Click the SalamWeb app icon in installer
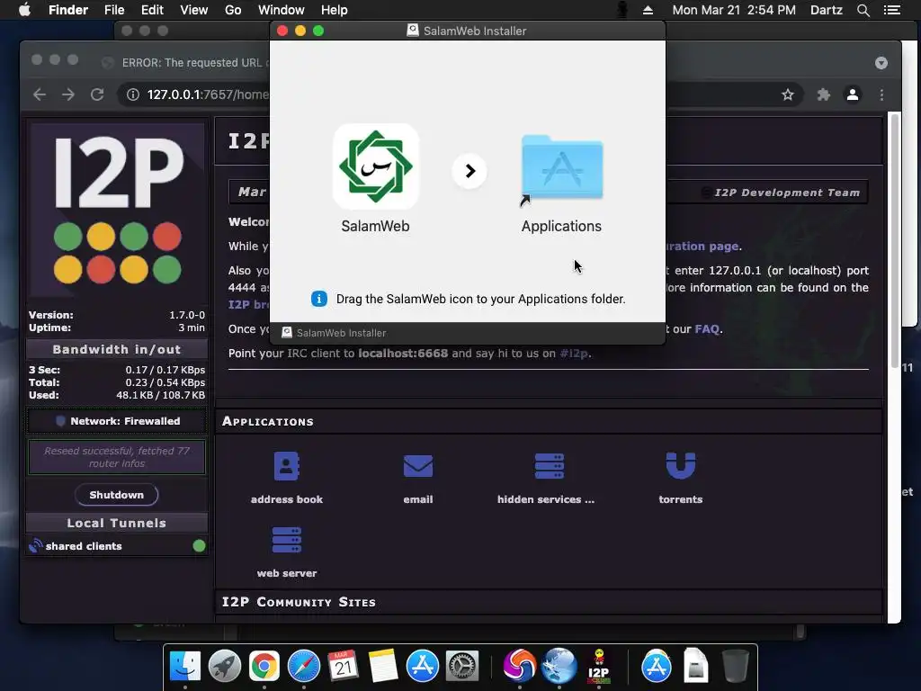This screenshot has height=691, width=921. click(375, 166)
